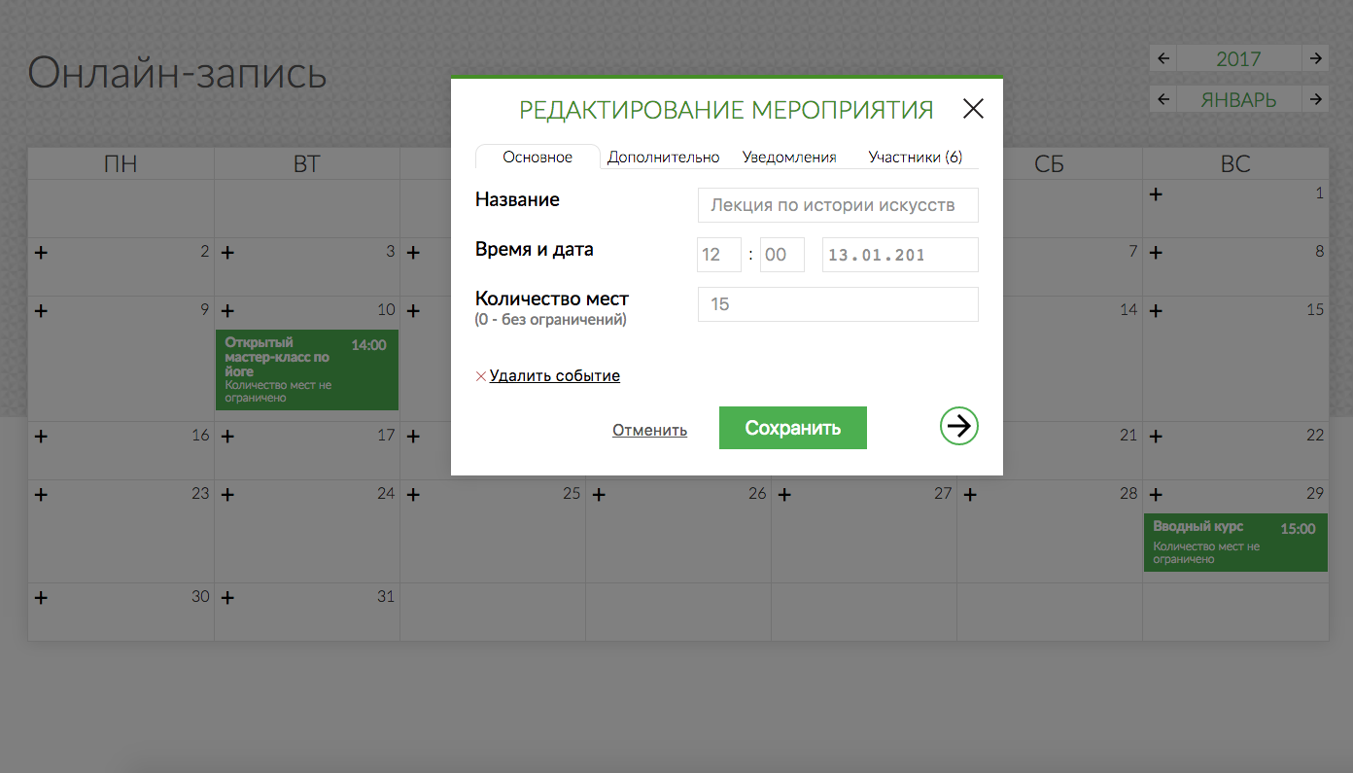Open the yoga master-class event
The height and width of the screenshot is (773, 1353).
307,369
